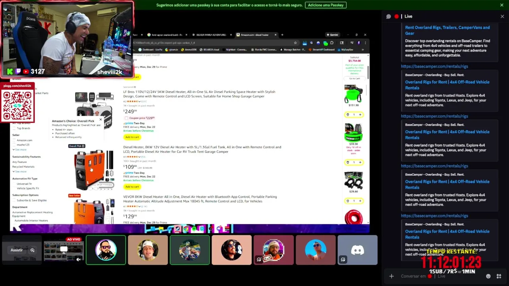Remove the $151.98 item from the cart

[x=348, y=115]
